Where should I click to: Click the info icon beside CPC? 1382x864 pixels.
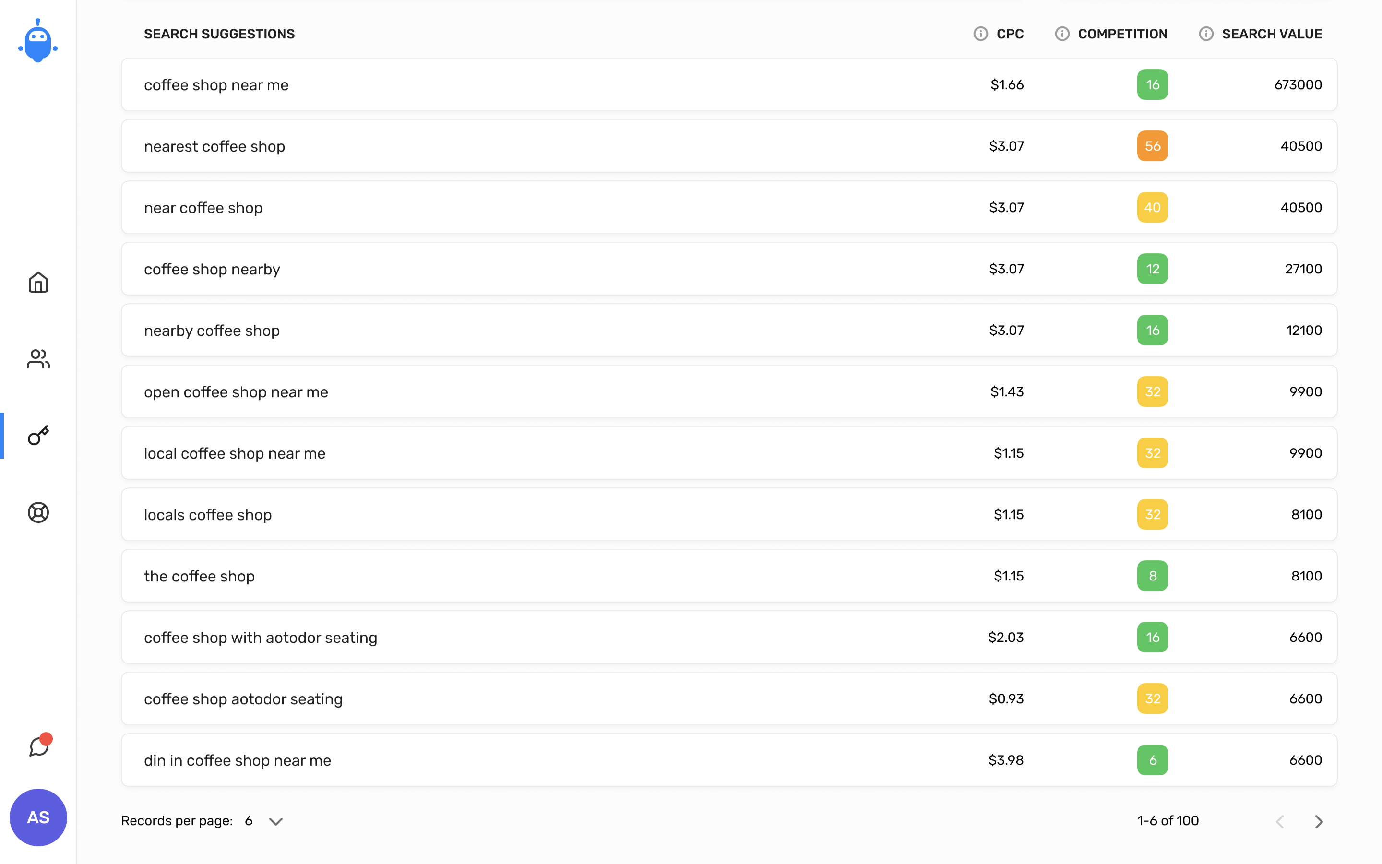(x=980, y=34)
